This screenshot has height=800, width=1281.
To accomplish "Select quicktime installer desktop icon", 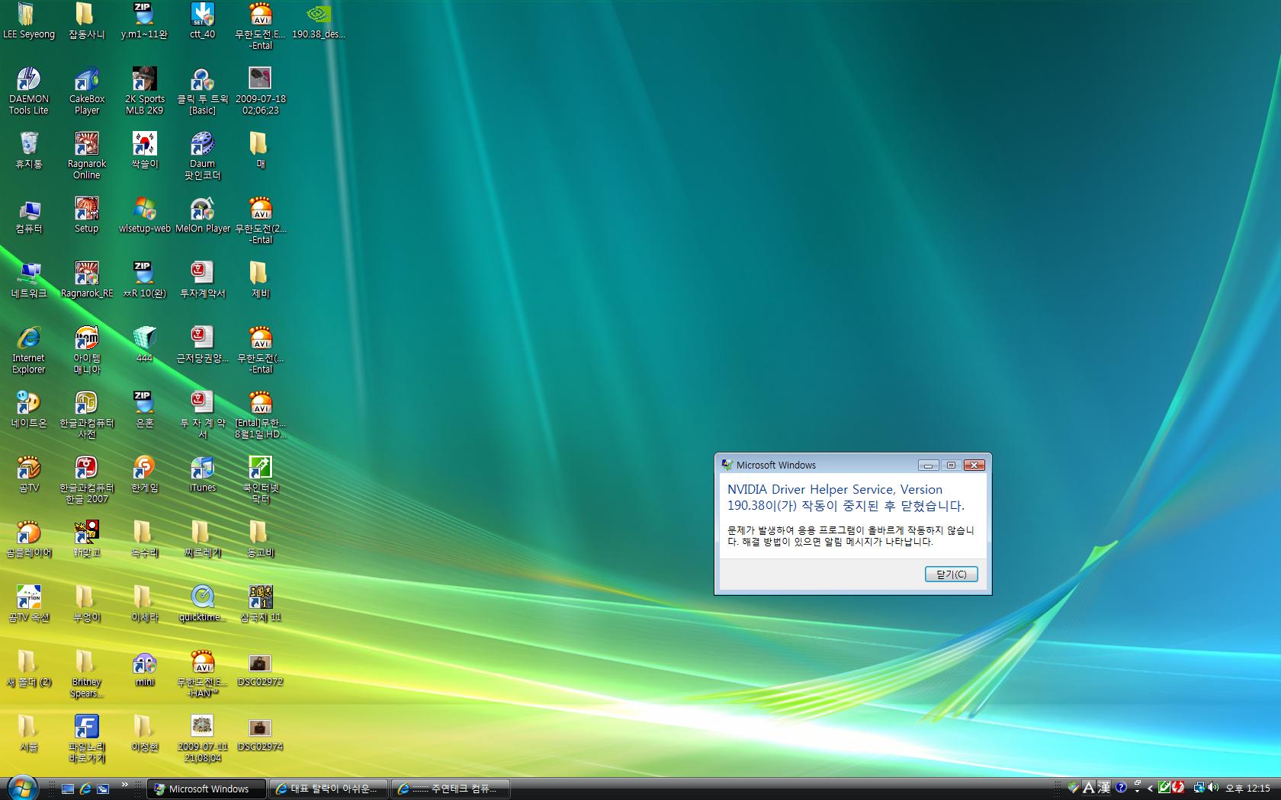I will [203, 603].
